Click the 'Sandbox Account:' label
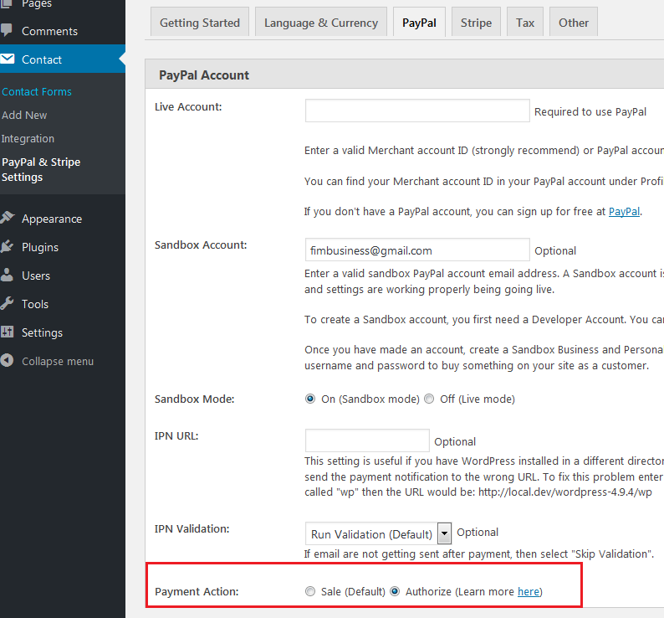The width and height of the screenshot is (664, 618). click(x=201, y=245)
